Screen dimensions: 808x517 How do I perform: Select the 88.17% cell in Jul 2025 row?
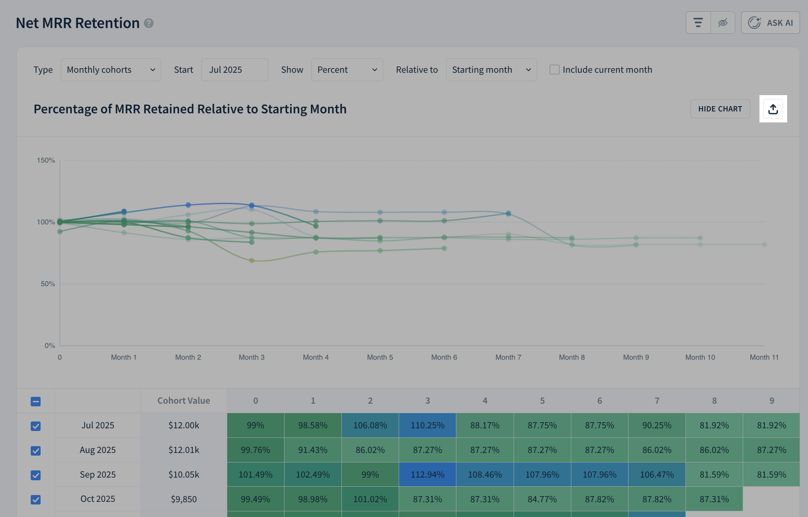485,425
